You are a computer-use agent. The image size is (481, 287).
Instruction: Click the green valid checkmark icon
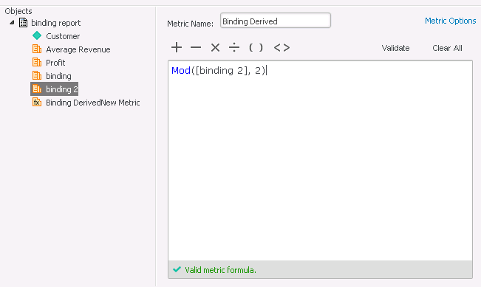[x=177, y=269]
